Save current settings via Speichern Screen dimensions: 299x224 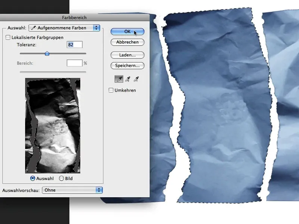127,66
